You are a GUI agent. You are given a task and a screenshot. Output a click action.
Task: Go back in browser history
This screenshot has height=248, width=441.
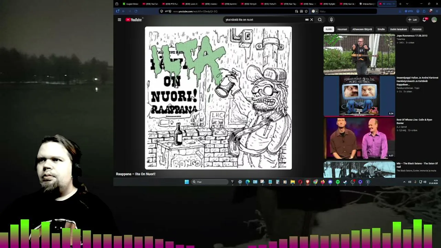click(123, 11)
